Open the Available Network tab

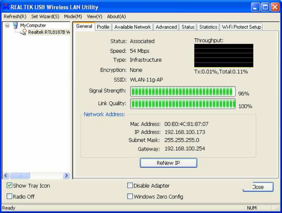coord(133,27)
